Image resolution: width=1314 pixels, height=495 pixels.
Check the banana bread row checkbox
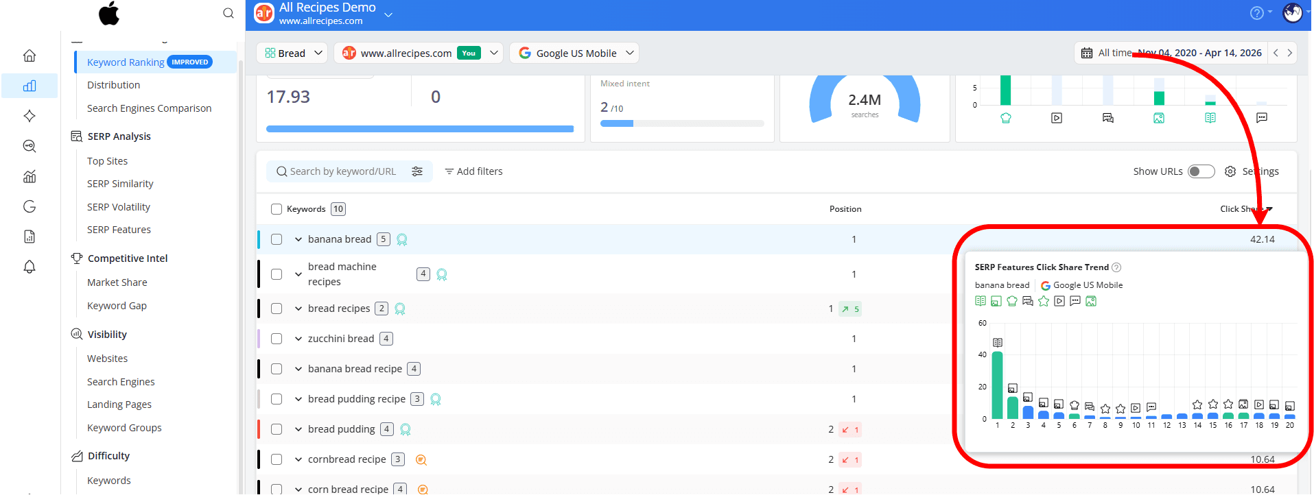click(x=277, y=239)
